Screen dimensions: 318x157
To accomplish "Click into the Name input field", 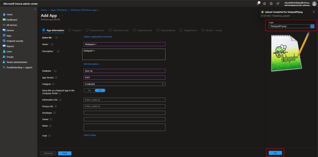I will (125, 44).
